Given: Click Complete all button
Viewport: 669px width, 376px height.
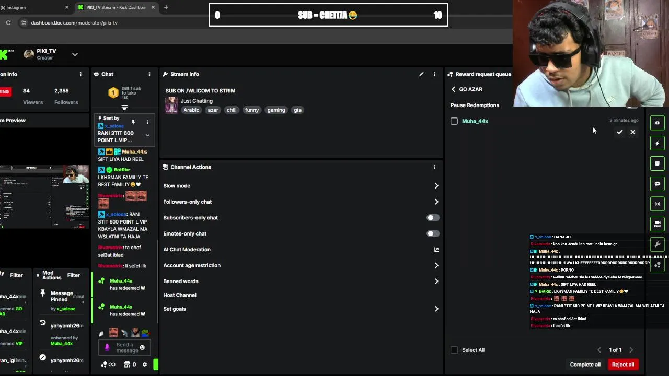Looking at the screenshot, I should 585,365.
